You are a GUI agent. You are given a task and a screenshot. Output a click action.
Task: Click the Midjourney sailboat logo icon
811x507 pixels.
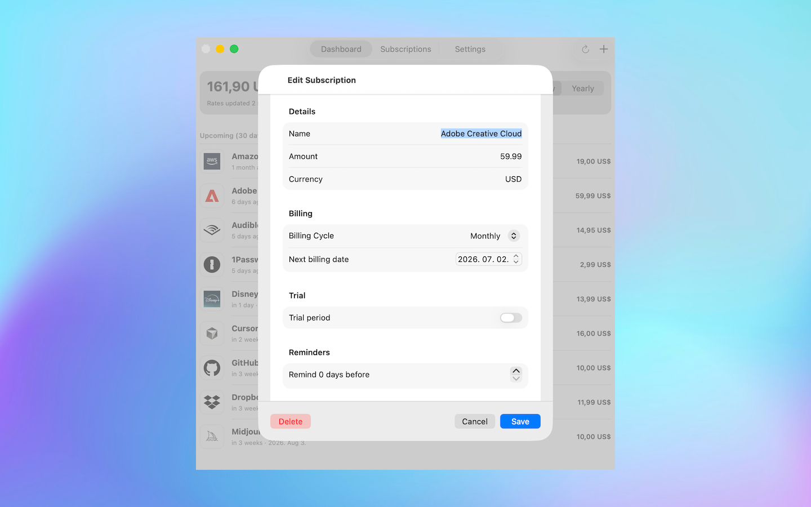212,437
